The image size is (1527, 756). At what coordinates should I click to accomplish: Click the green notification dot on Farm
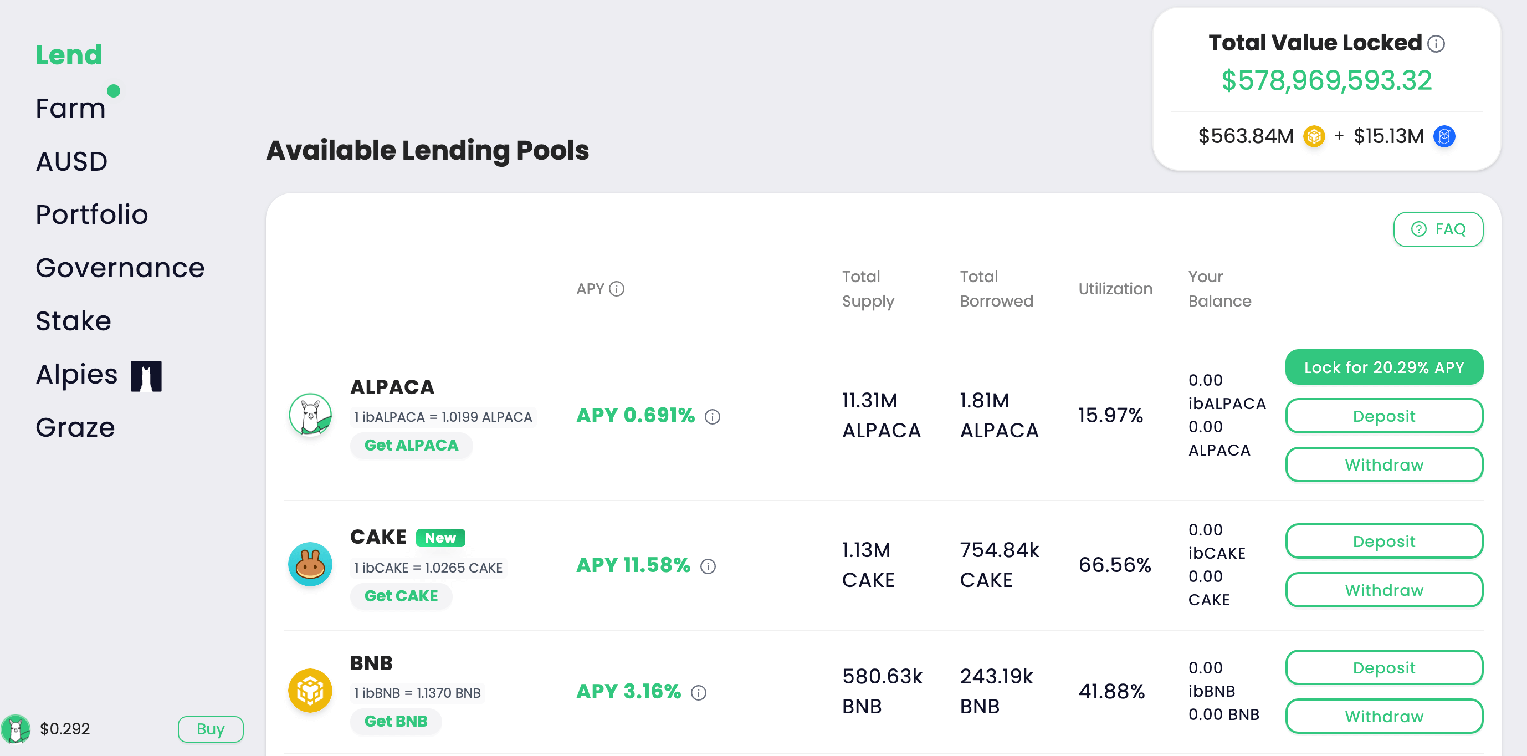pyautogui.click(x=113, y=91)
